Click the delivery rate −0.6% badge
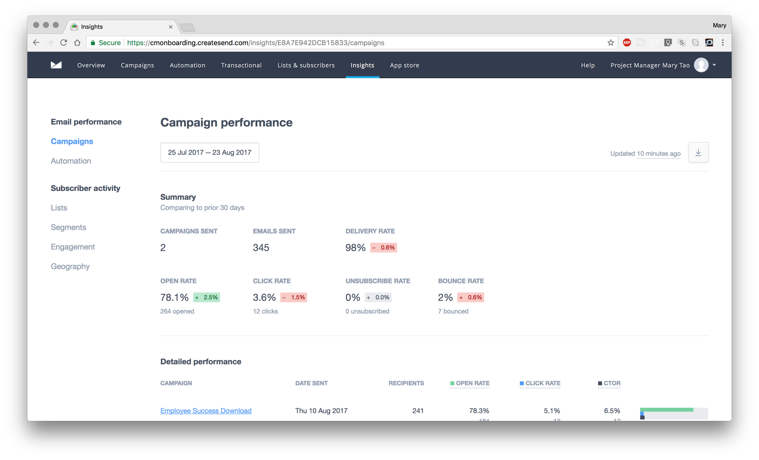Screen dimensions: 759x460 pos(383,247)
